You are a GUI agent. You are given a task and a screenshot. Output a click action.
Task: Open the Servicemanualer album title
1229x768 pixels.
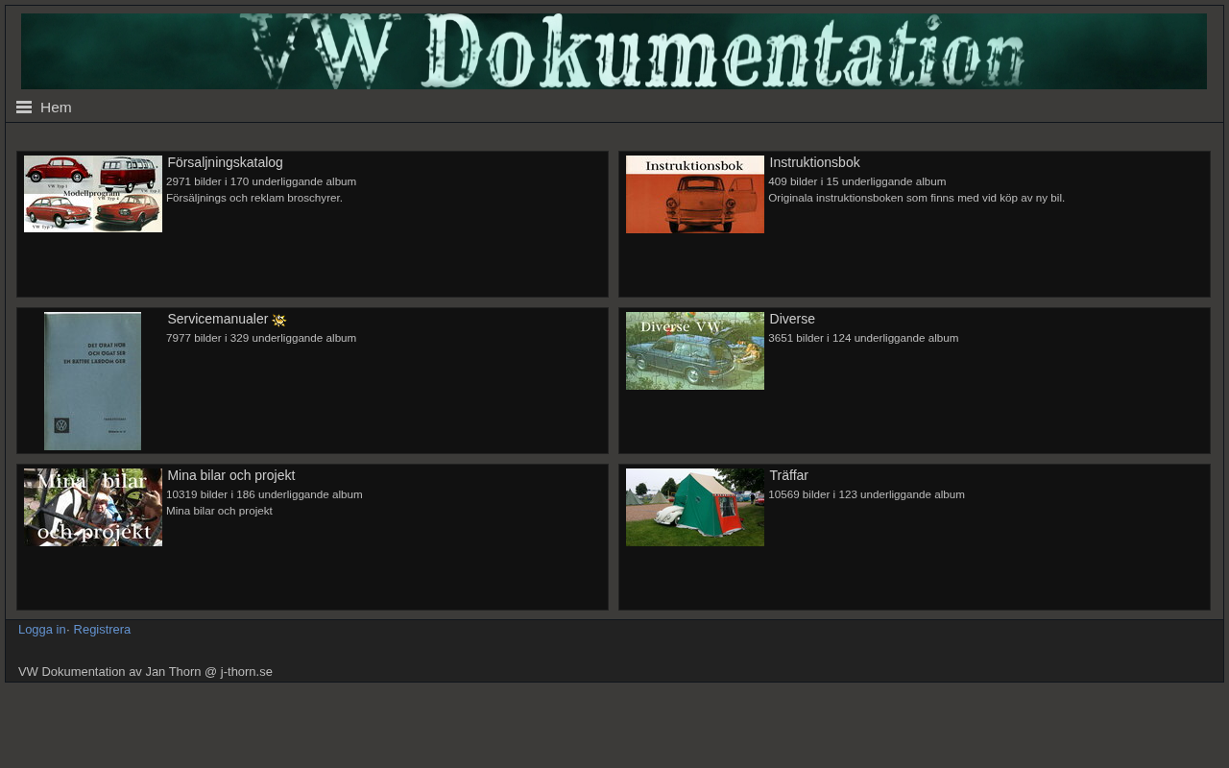(x=218, y=319)
